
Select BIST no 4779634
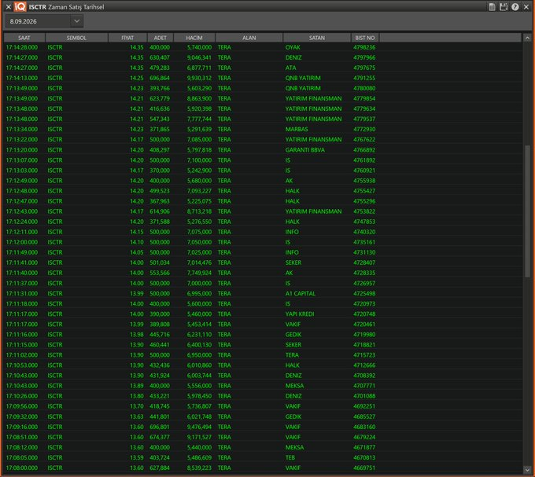364,108
